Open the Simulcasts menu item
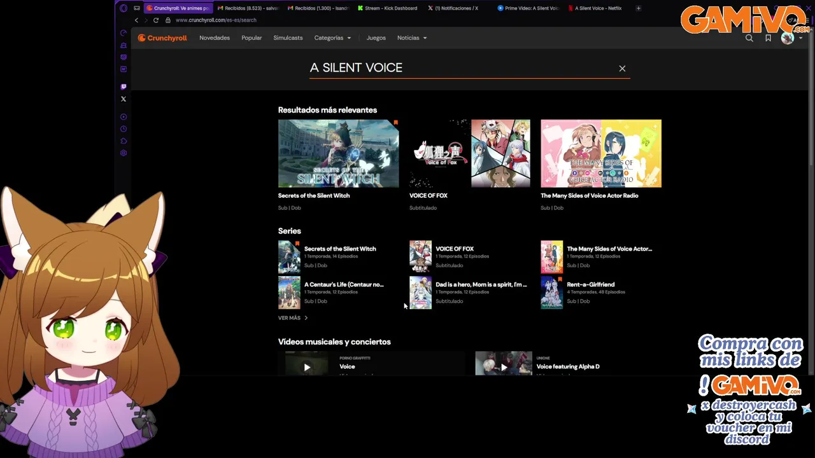This screenshot has height=458, width=815. click(288, 38)
